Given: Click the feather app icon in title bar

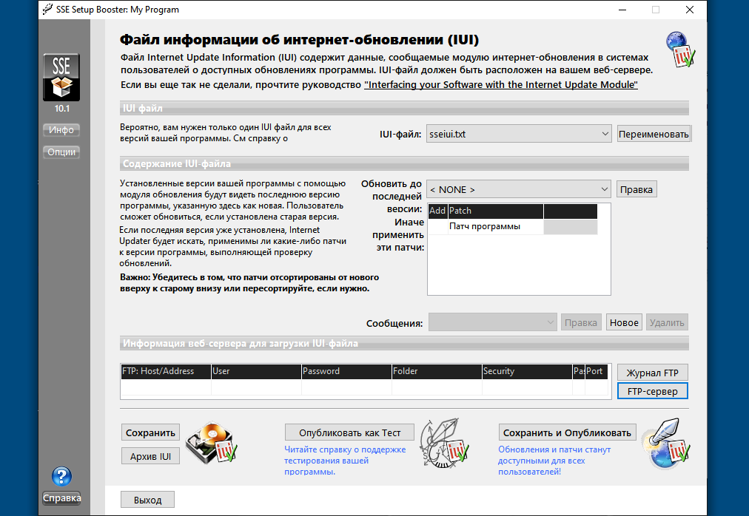Looking at the screenshot, I should click(x=47, y=9).
